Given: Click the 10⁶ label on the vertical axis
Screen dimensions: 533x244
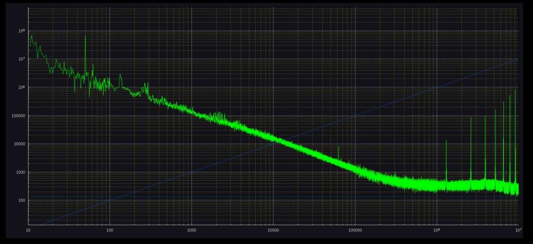Looking at the screenshot, I should [x=22, y=87].
